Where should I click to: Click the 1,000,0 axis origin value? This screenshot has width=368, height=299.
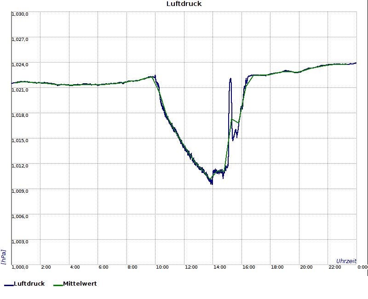click(x=20, y=267)
